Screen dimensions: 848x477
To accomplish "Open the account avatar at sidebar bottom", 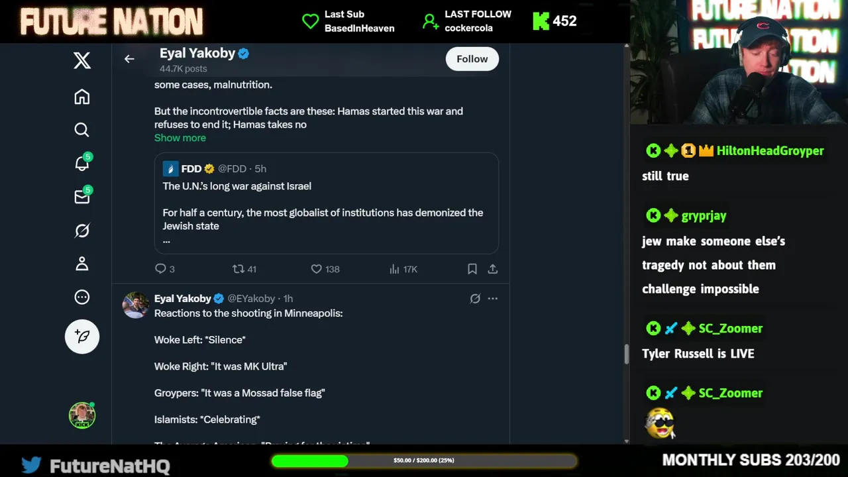I will coord(82,415).
